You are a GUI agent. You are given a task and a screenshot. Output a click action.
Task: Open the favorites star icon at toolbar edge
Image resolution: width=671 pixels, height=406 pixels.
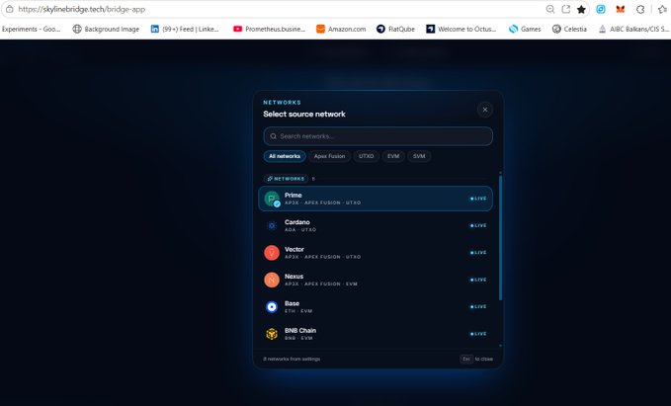pyautogui.click(x=662, y=9)
